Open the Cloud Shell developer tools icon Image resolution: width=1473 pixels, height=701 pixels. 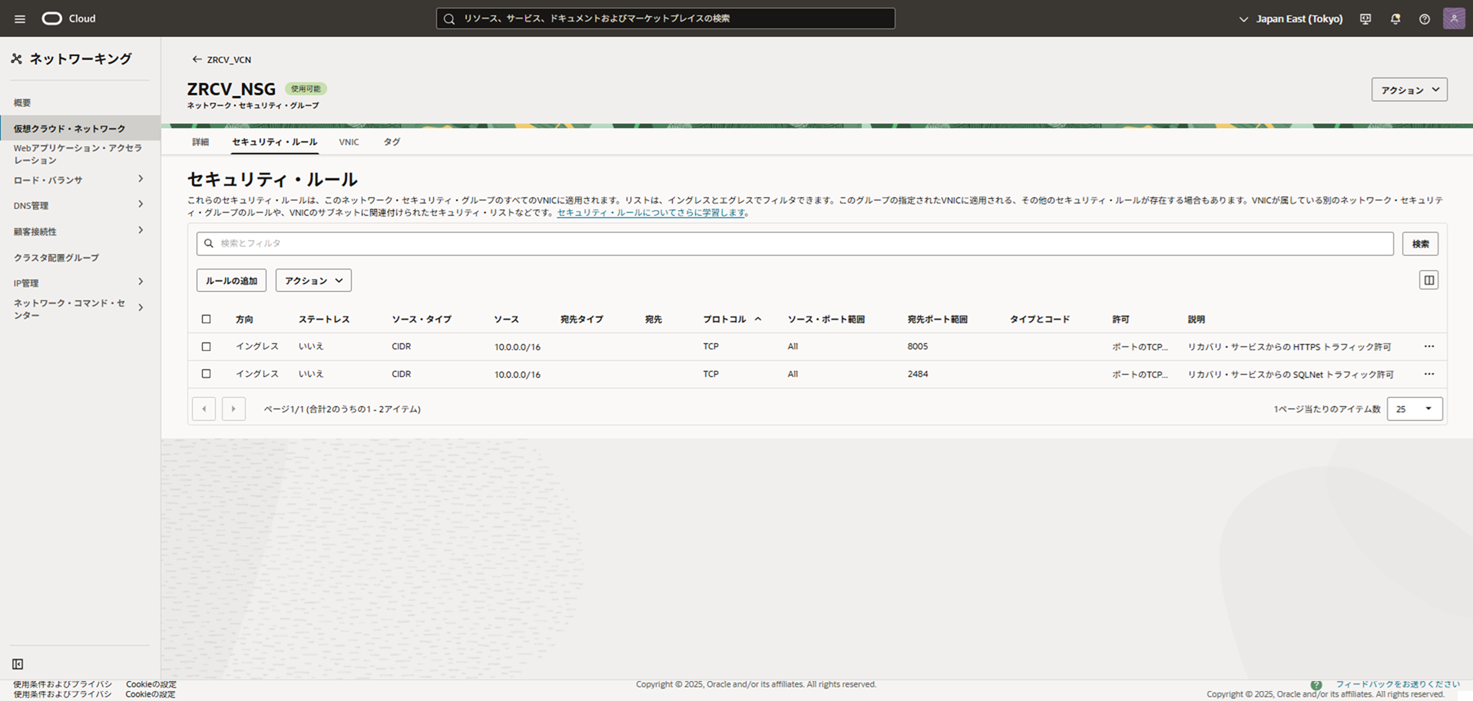point(1365,19)
